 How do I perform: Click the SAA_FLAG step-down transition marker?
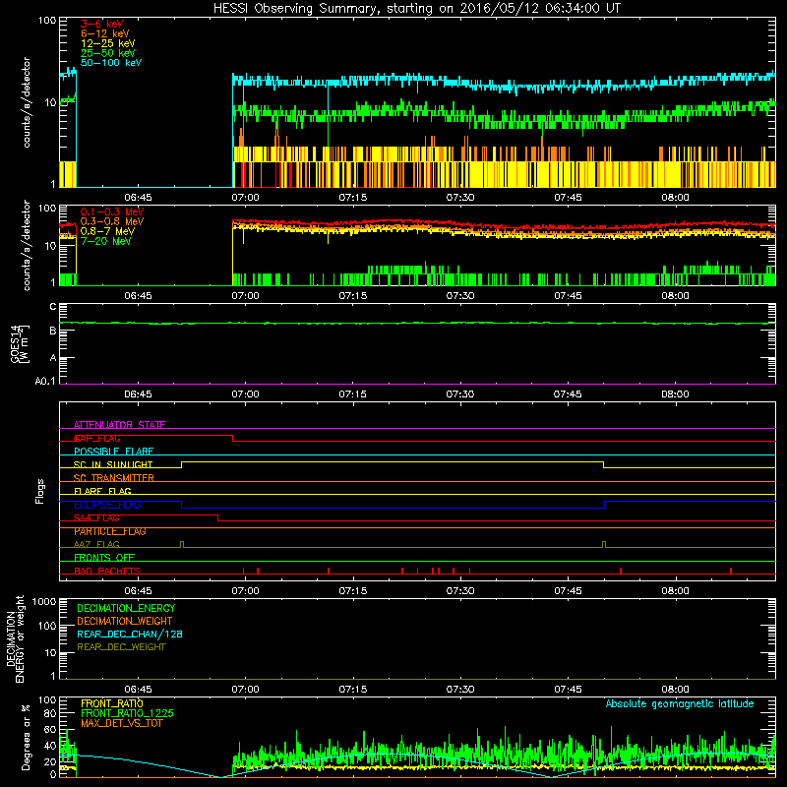point(218,518)
